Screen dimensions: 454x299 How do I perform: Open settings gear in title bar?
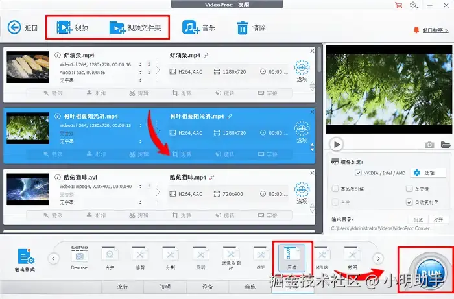414,5
